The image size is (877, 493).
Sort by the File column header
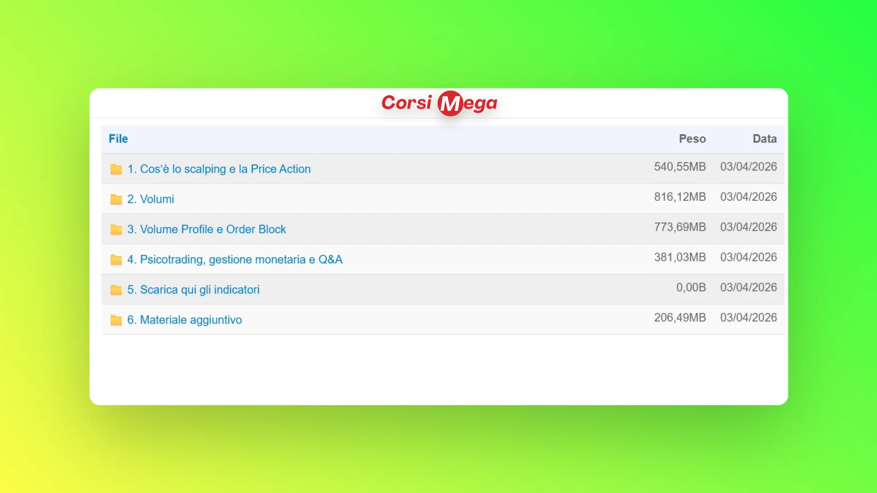118,139
